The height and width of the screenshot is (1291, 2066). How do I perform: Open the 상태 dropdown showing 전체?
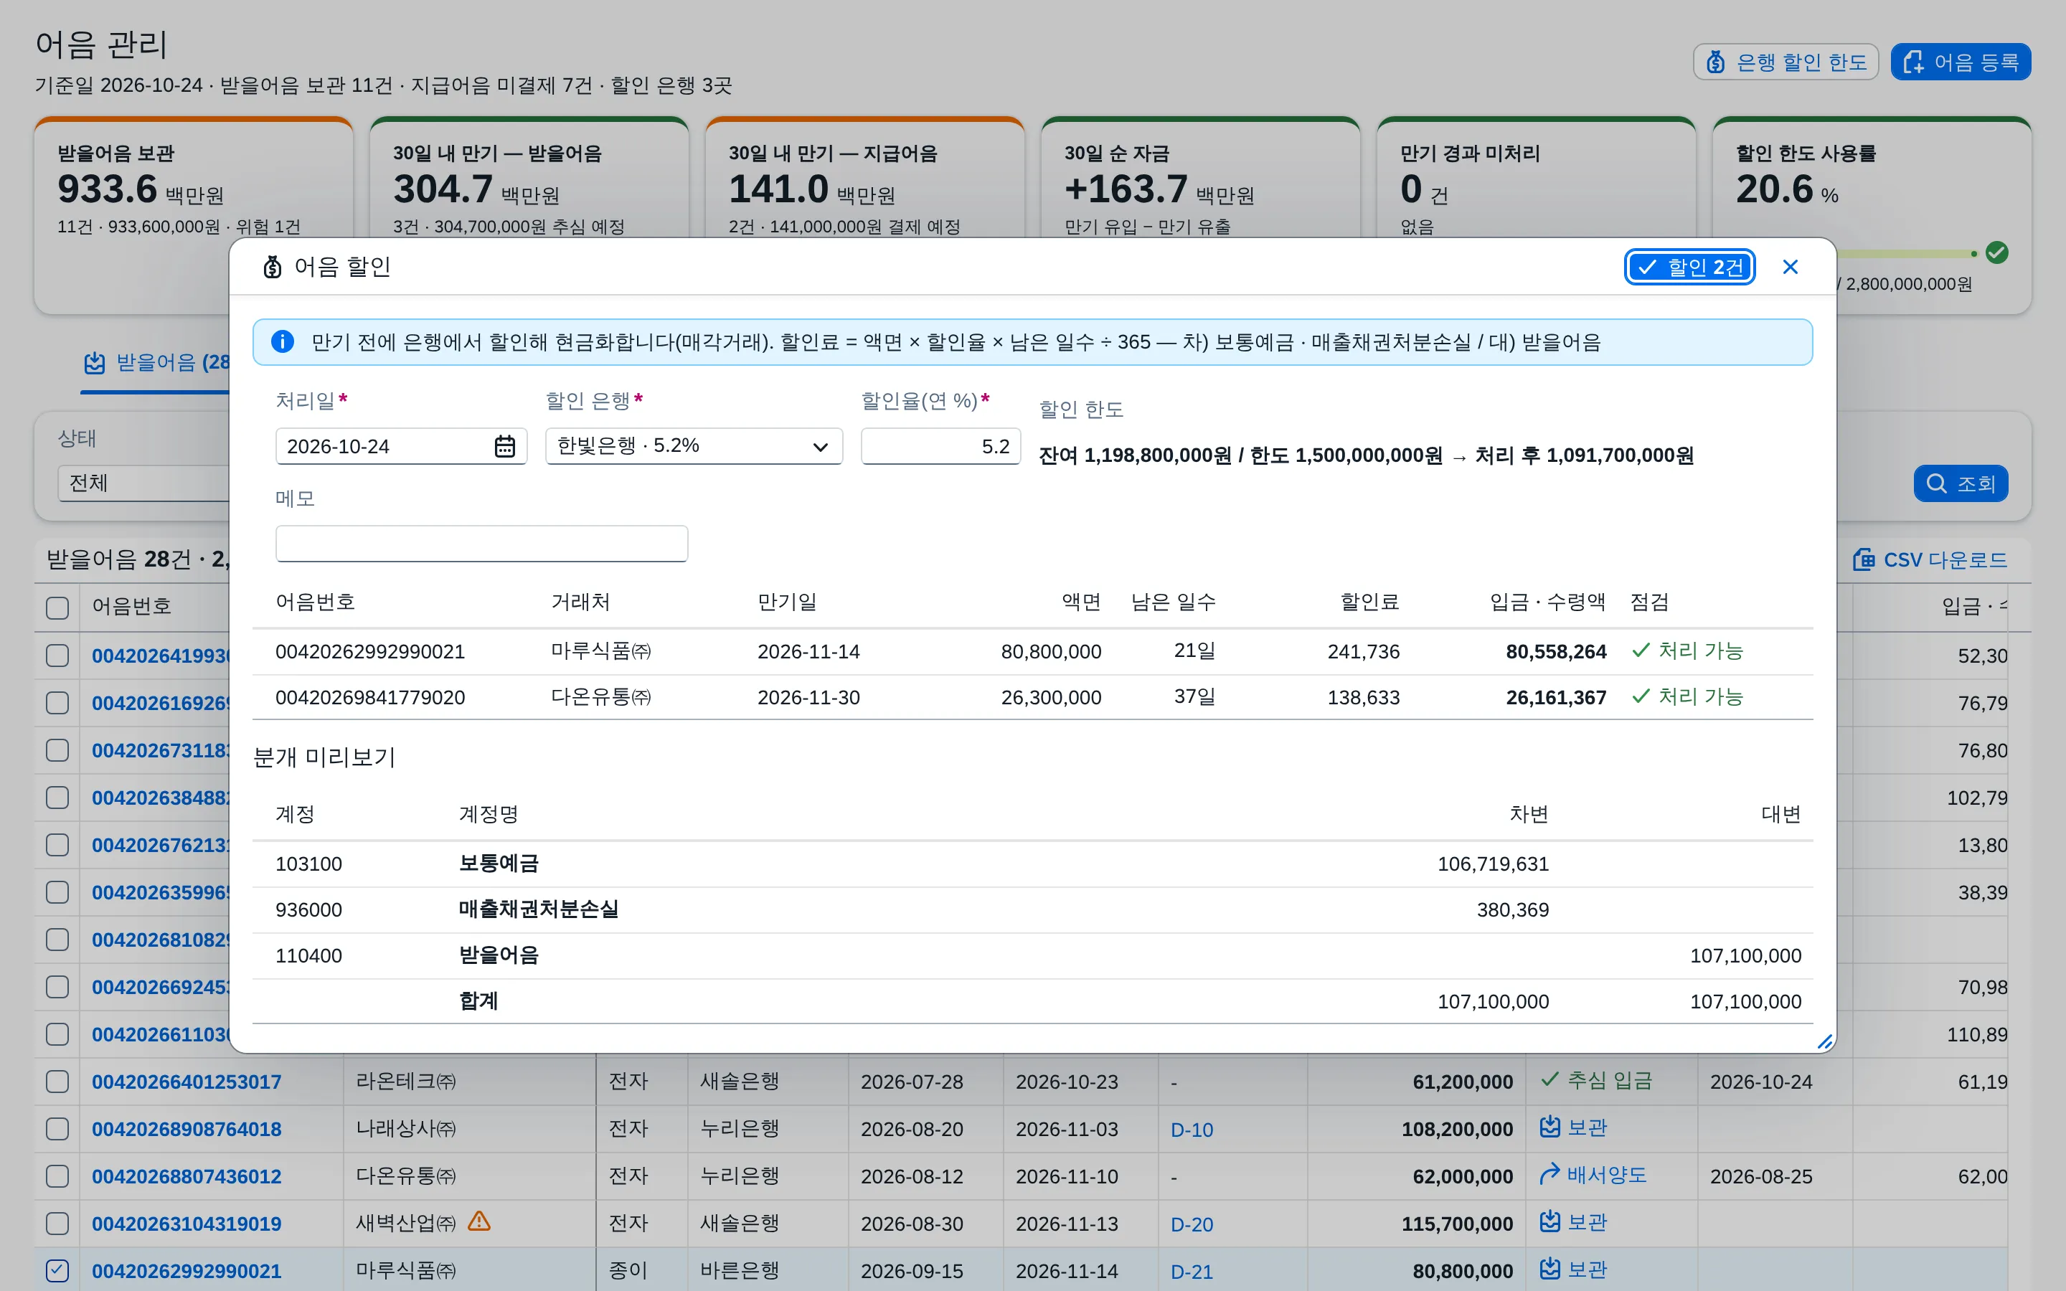(x=145, y=483)
